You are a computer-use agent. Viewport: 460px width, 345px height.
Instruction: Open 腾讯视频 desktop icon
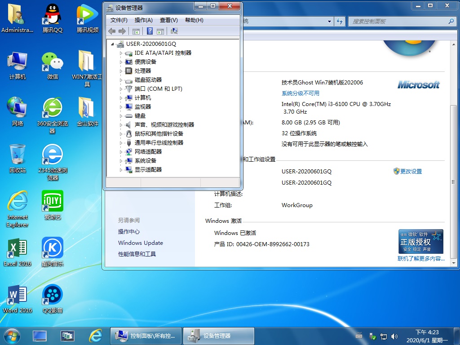click(x=88, y=18)
